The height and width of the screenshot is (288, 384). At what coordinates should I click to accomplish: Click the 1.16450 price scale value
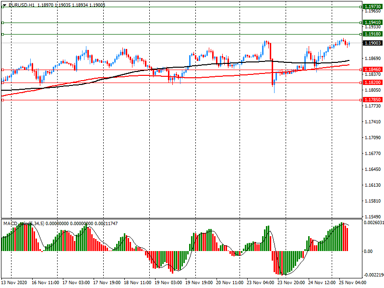coord(373,169)
